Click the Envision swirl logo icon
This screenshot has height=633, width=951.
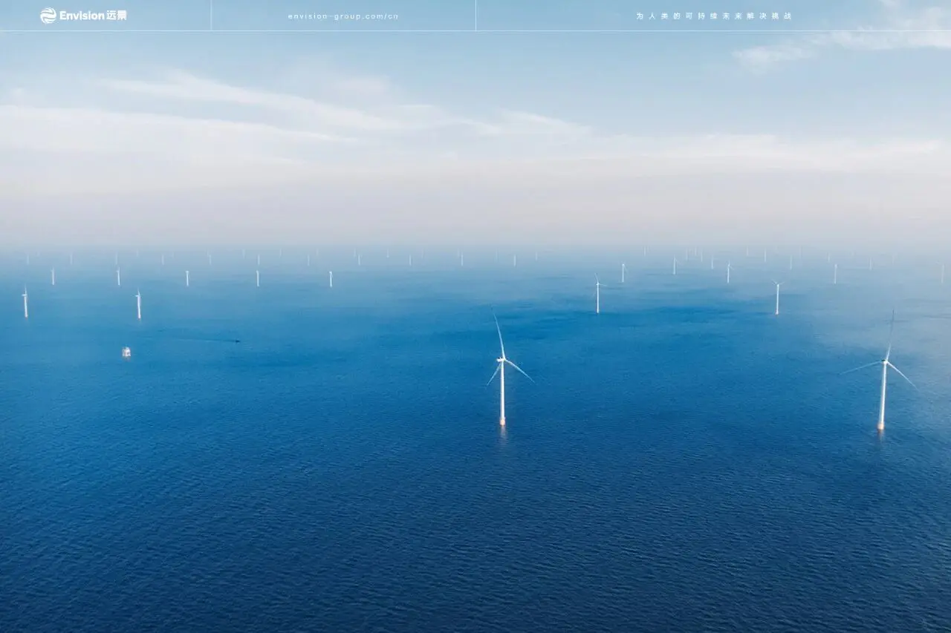point(48,16)
